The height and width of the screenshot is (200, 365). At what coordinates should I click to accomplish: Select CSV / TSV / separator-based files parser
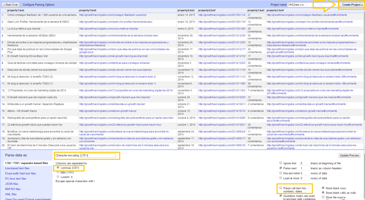(x=26, y=163)
